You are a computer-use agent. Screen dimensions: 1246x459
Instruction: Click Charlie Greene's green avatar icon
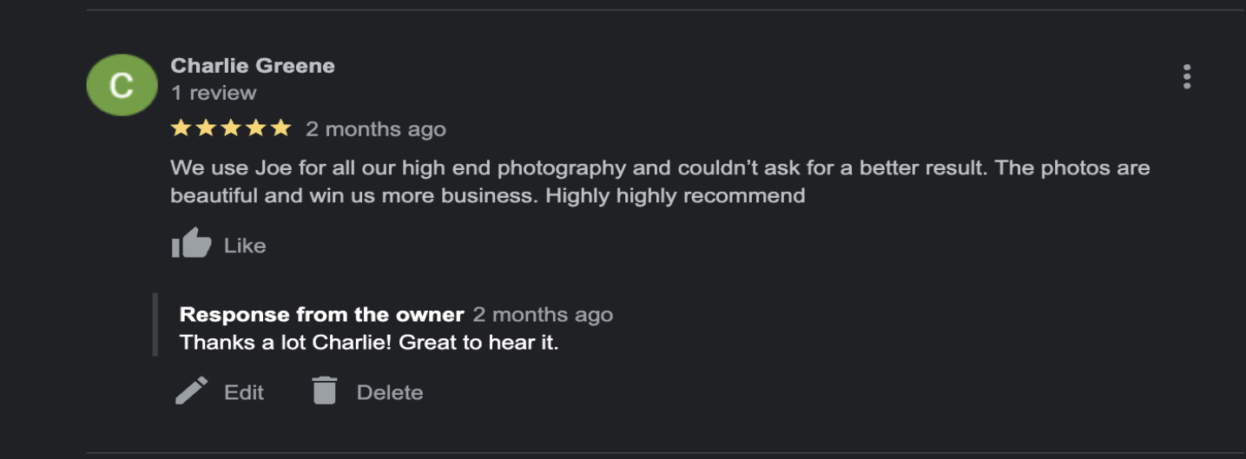[121, 85]
